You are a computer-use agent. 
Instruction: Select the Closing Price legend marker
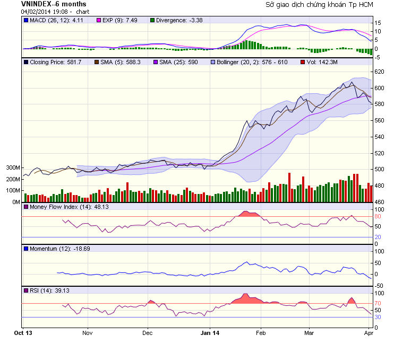click(x=26, y=62)
